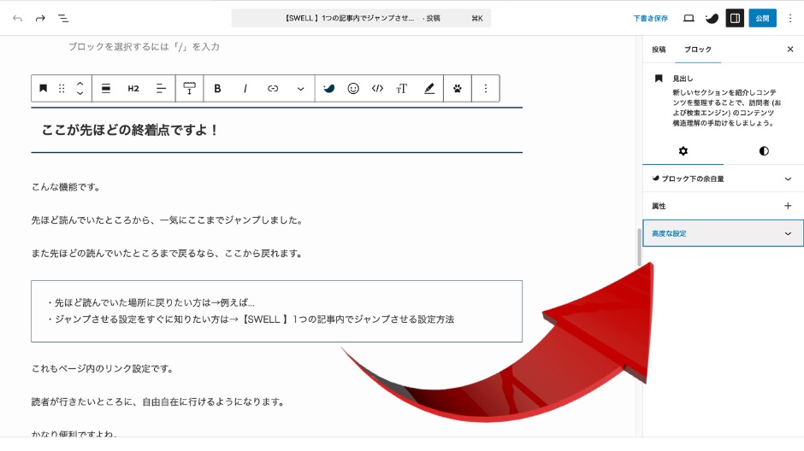Viewport: 804px width, 451px height.
Task: Redo the last undone edit
Action: (40, 19)
